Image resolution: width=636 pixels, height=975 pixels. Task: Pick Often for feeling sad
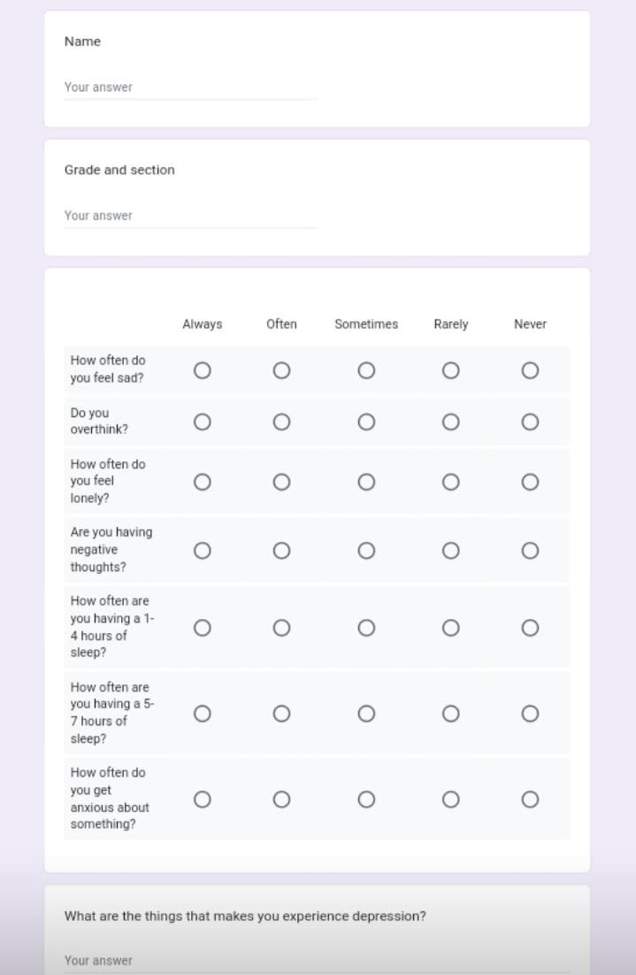(x=281, y=370)
